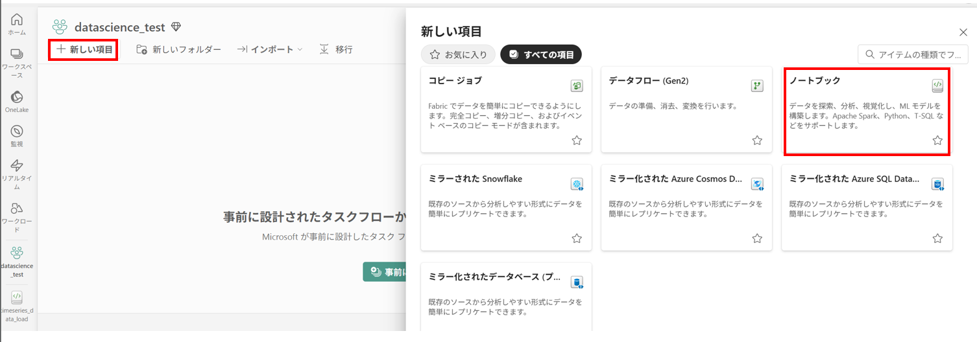Open the timeseries_data_load notebook in the sidebar
Screen dimensions: 977x342
[x=17, y=306]
